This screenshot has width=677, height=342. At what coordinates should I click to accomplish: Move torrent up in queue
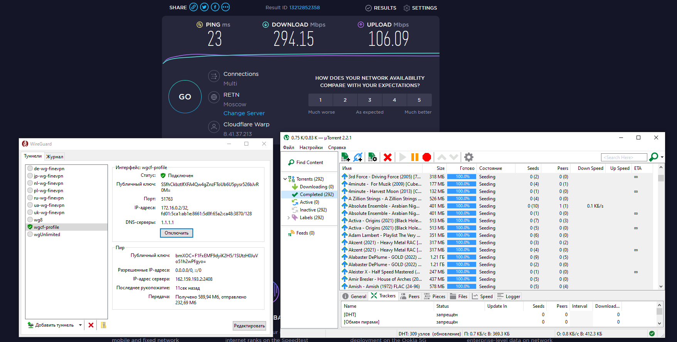(442, 157)
